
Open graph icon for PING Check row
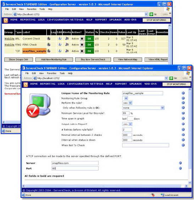point(49,45)
